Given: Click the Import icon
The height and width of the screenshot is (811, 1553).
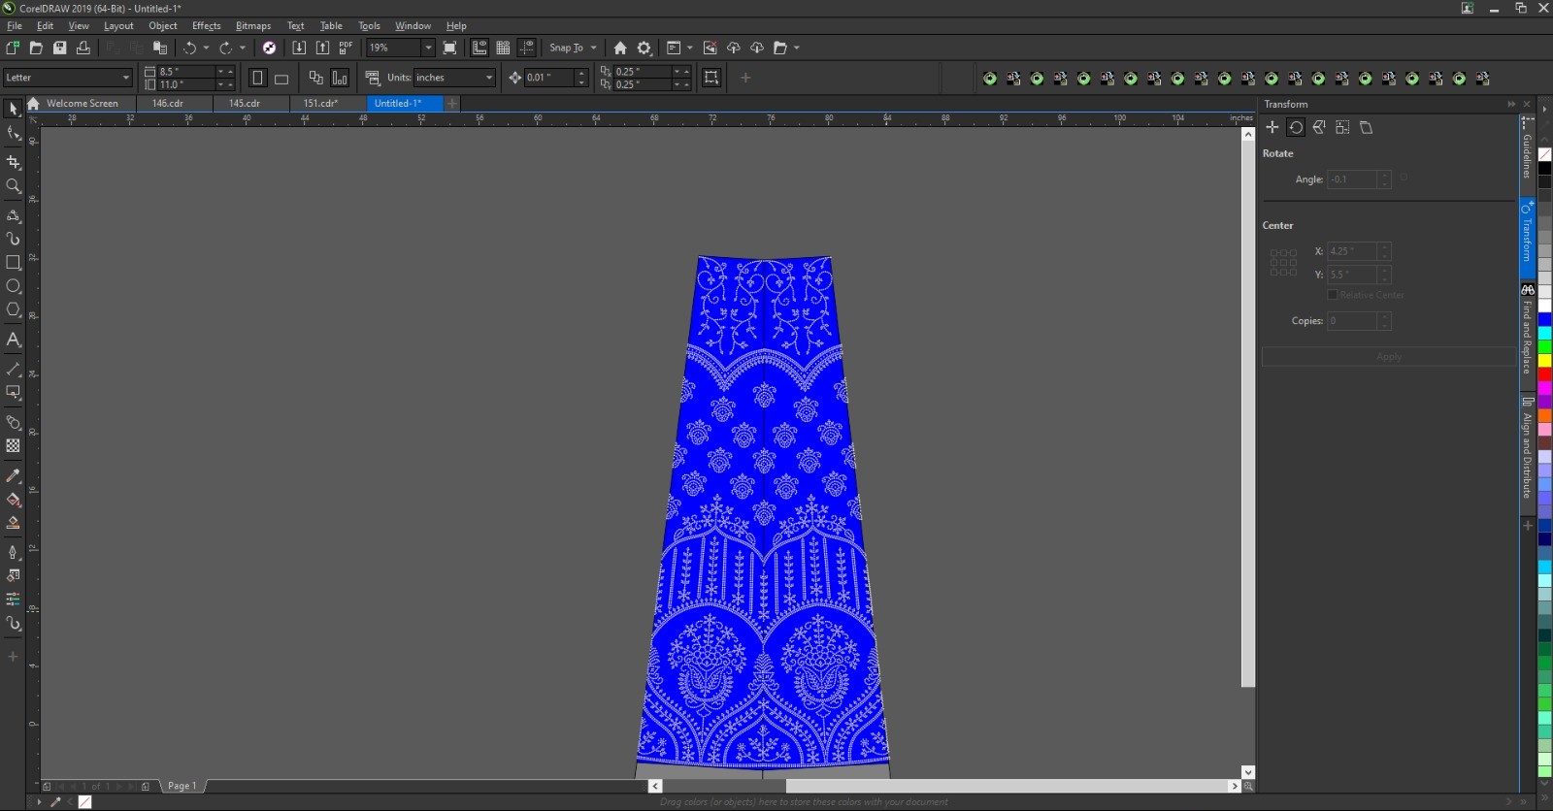Looking at the screenshot, I should click(x=299, y=48).
